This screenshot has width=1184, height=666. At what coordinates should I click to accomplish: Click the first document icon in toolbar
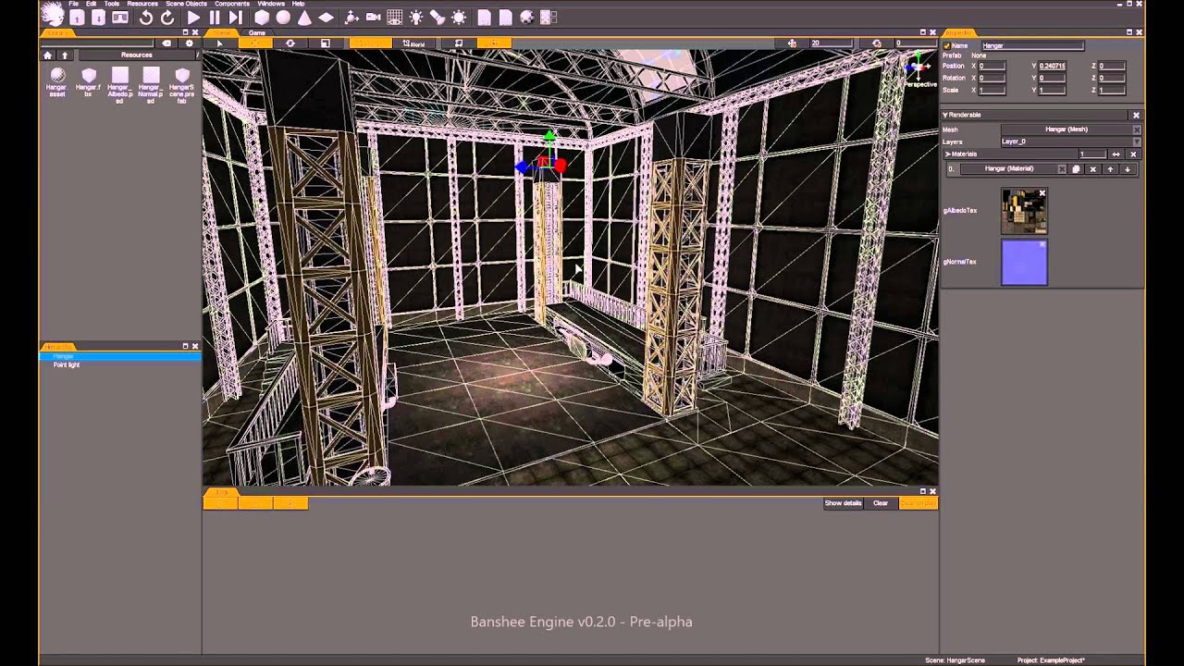pos(485,17)
